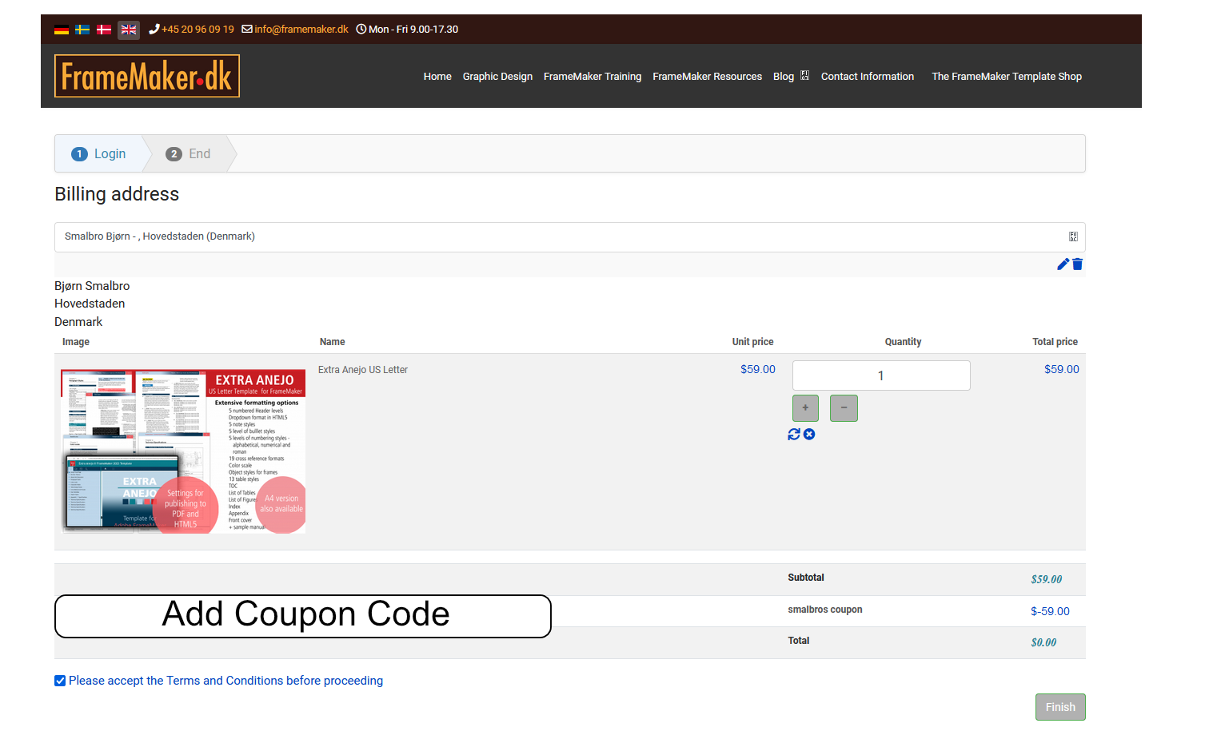1209x735 pixels.
Task: Click the 'Billing address' heading
Action: (117, 194)
